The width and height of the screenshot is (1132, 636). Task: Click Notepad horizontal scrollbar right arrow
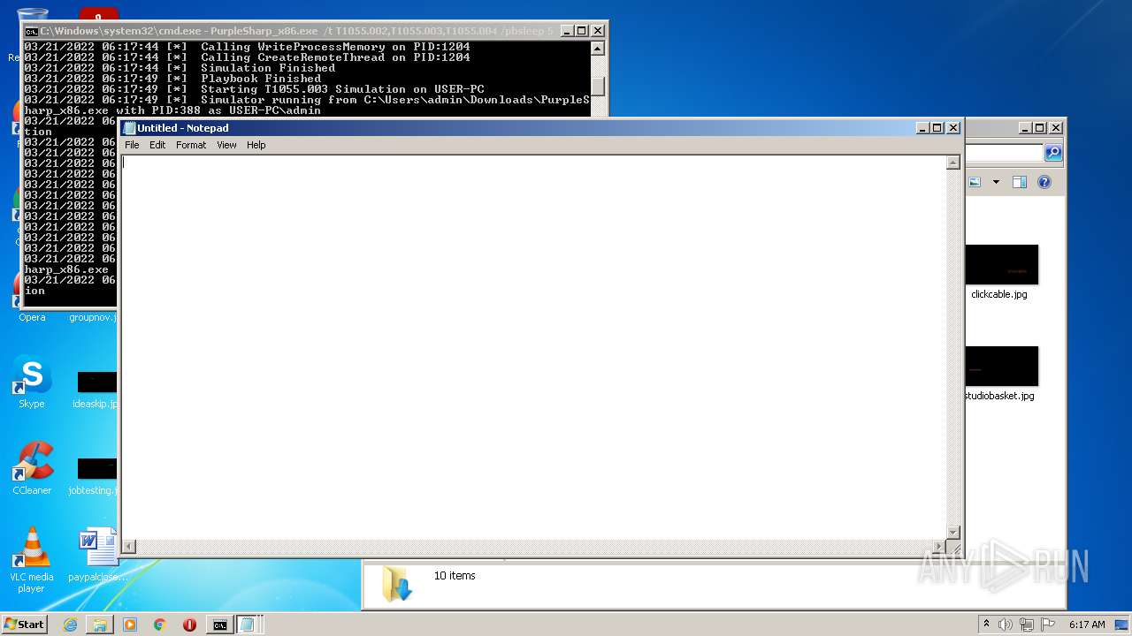click(x=938, y=547)
